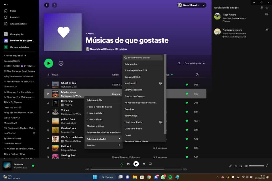This screenshot has height=181, width=272.
Task: Unlike the Ghost of You track
Action: click(187, 85)
